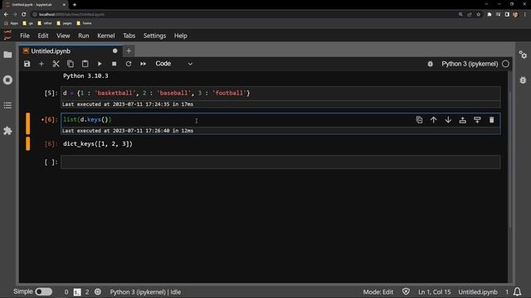The height and width of the screenshot is (298, 531).
Task: Open the View menu
Action: pos(63,36)
